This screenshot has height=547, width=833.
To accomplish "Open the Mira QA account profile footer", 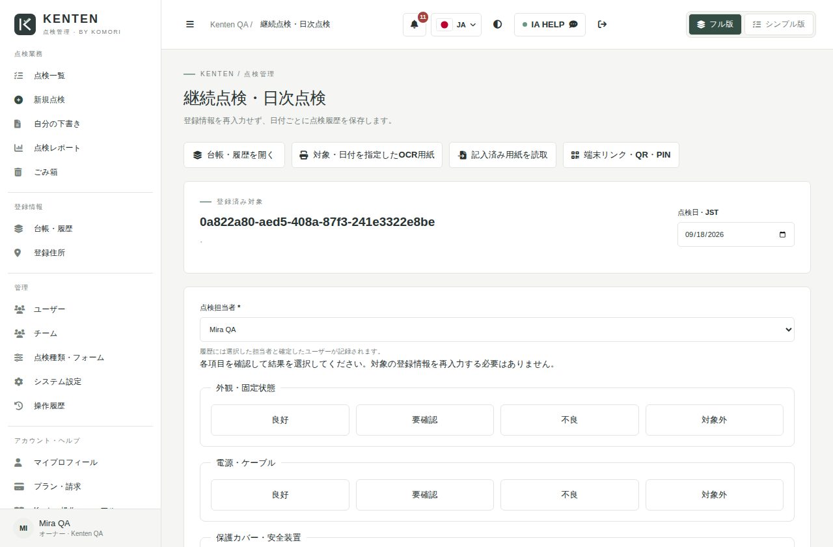I will click(x=81, y=527).
